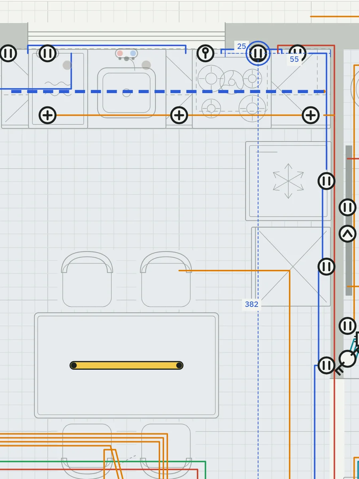Select the socket above the wavy-line appliance
The width and height of the screenshot is (359, 479).
[47, 53]
